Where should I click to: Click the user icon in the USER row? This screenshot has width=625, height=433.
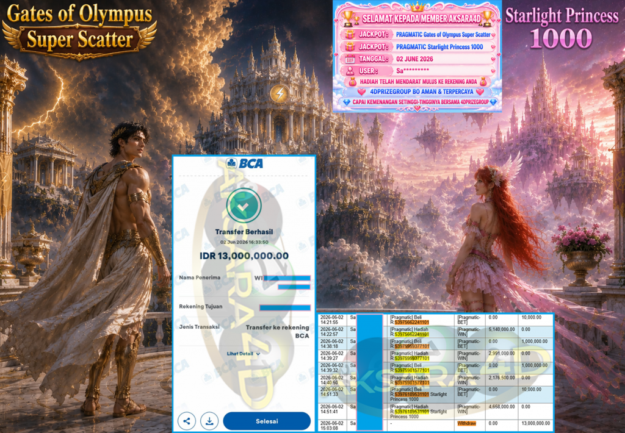pyautogui.click(x=350, y=71)
